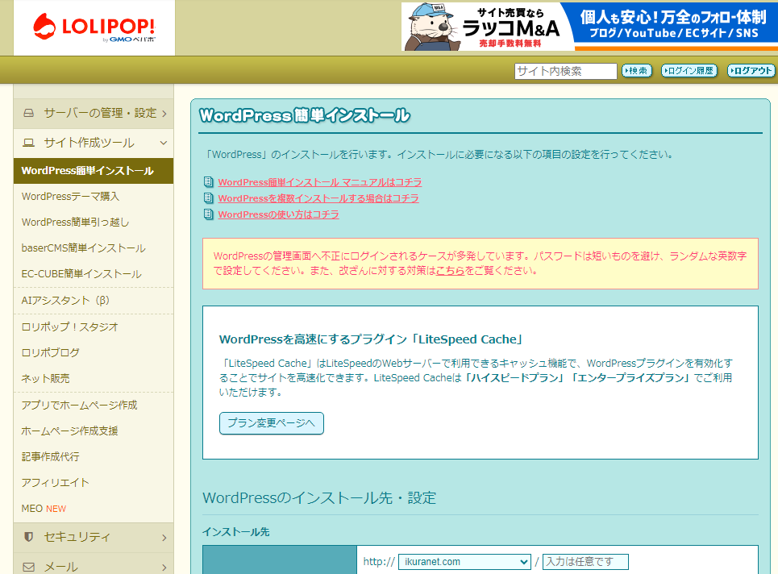Image resolution: width=778 pixels, height=574 pixels.
Task: Click the LOLIPOP! logo
Action: pos(94,28)
